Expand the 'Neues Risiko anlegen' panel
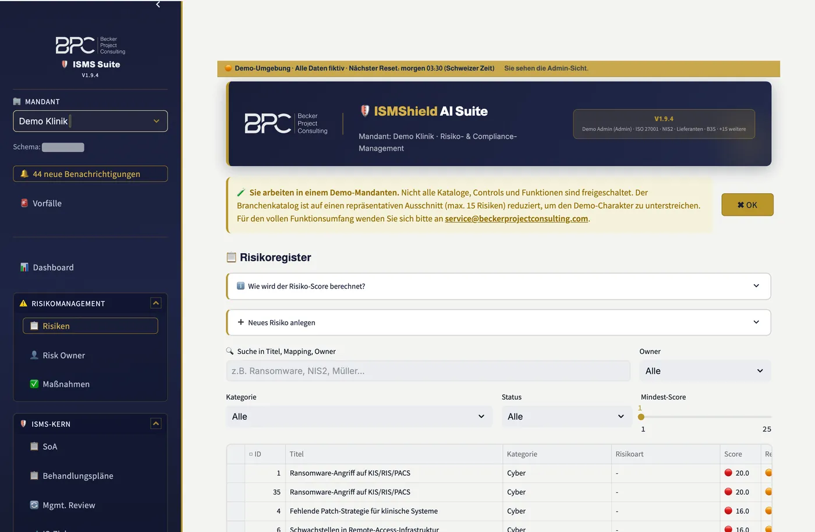Image resolution: width=815 pixels, height=532 pixels. pyautogui.click(x=499, y=322)
